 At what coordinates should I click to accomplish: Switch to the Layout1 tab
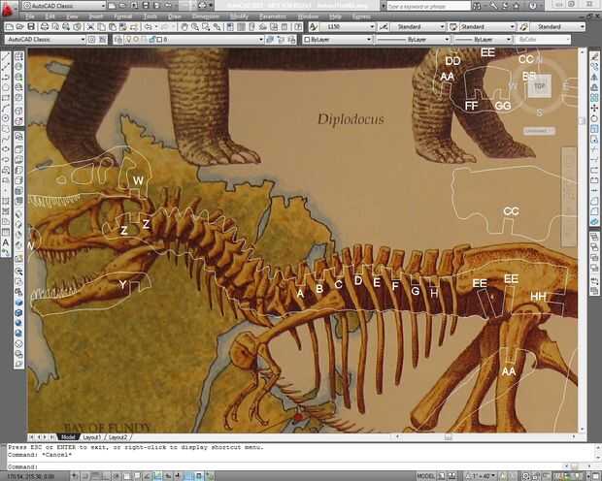[92, 437]
